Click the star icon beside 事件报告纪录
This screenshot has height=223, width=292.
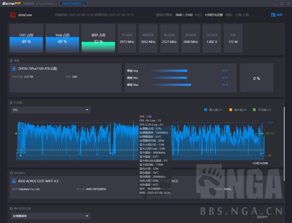point(11,208)
